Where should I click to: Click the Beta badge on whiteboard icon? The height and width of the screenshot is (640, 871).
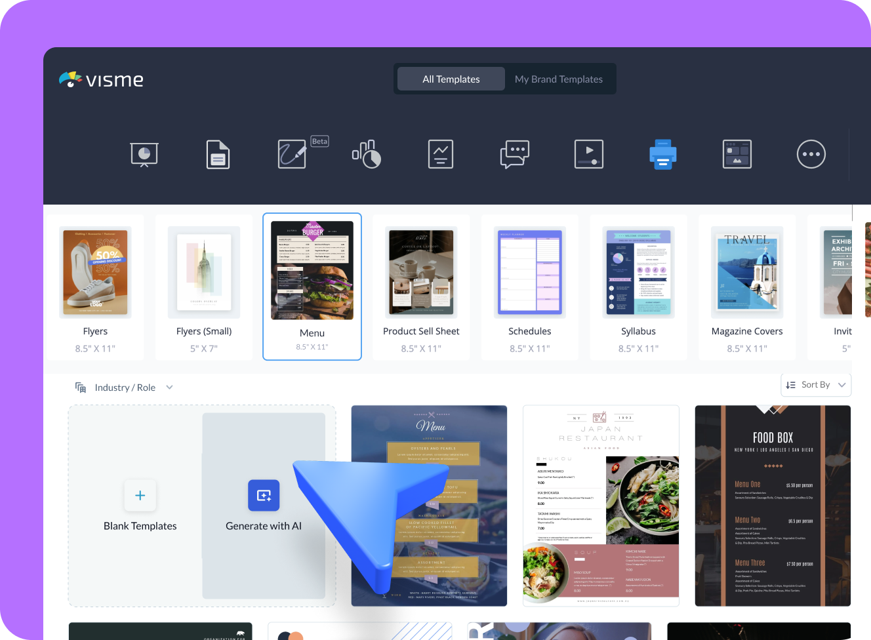(x=319, y=141)
